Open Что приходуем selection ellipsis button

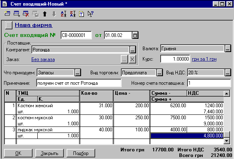tap(77, 73)
